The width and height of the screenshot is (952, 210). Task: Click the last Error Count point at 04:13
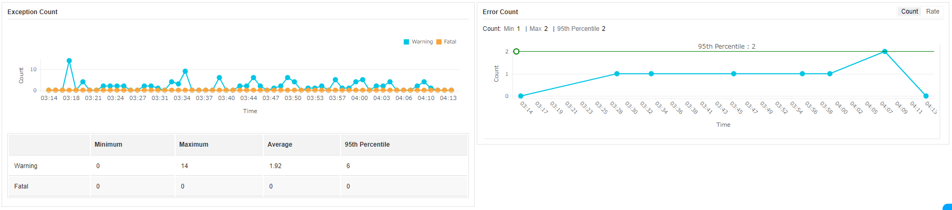(x=926, y=96)
